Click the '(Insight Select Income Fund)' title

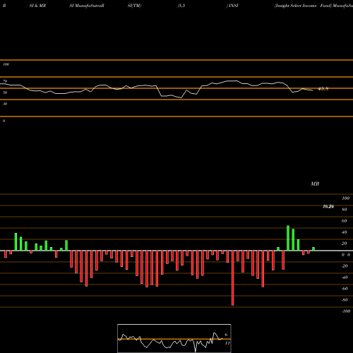(x=303, y=6)
